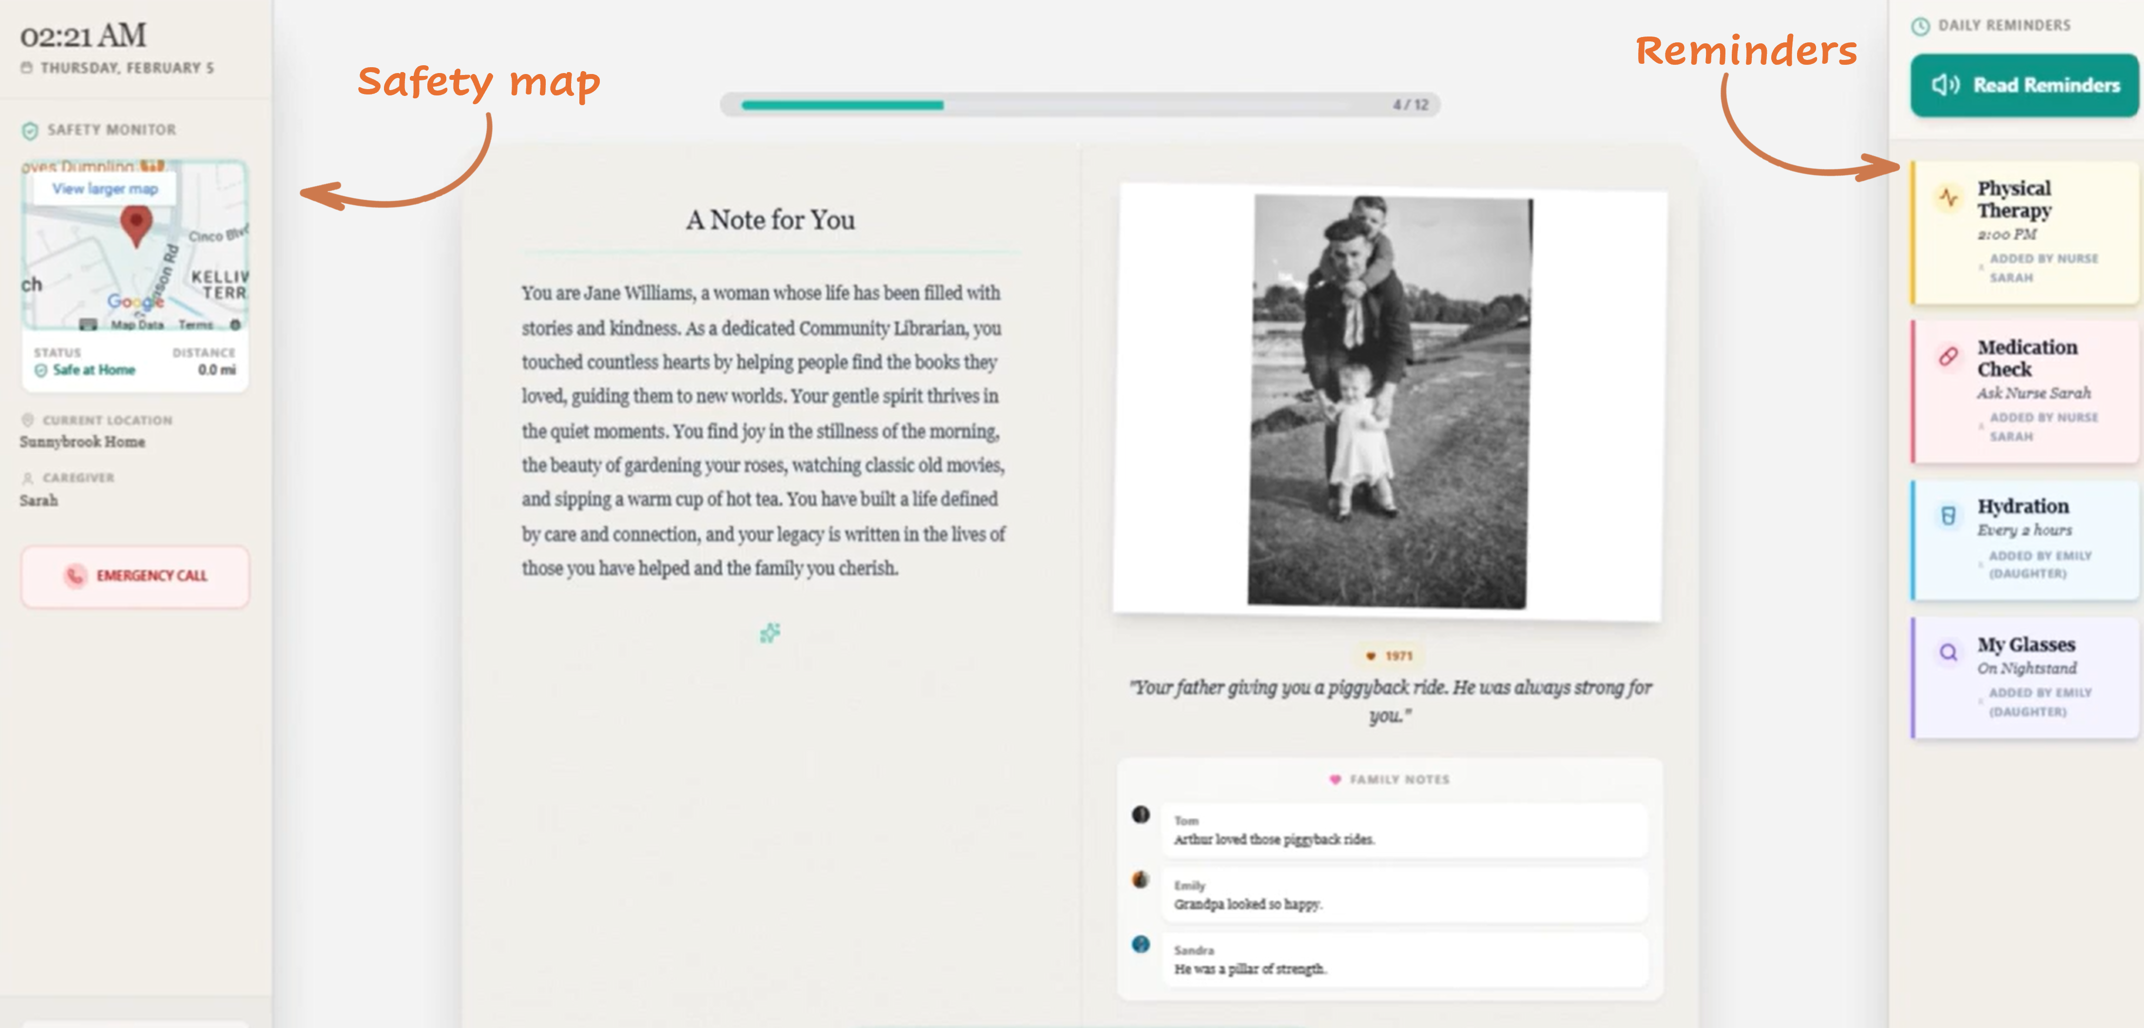The image size is (2144, 1028).
Task: Click the Hydration cup icon
Action: coord(1949,516)
